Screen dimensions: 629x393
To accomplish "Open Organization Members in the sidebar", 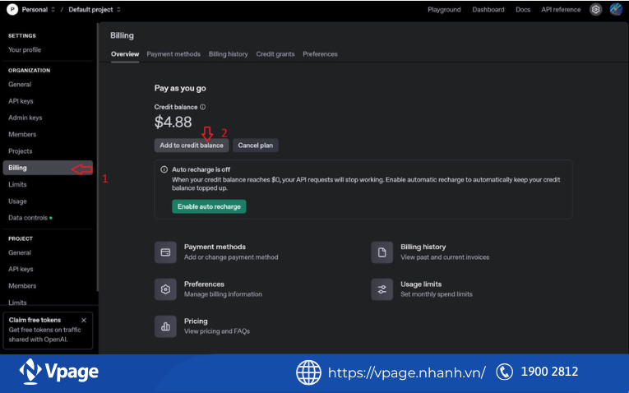I will [x=22, y=135].
